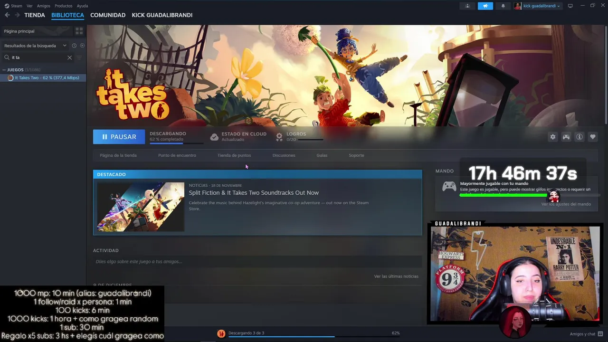
Task: Click the library search field
Action: (38, 57)
